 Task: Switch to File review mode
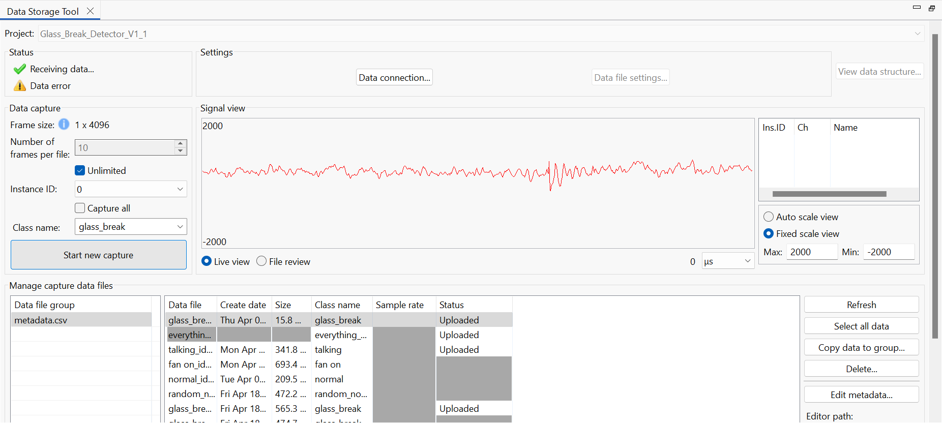point(261,261)
